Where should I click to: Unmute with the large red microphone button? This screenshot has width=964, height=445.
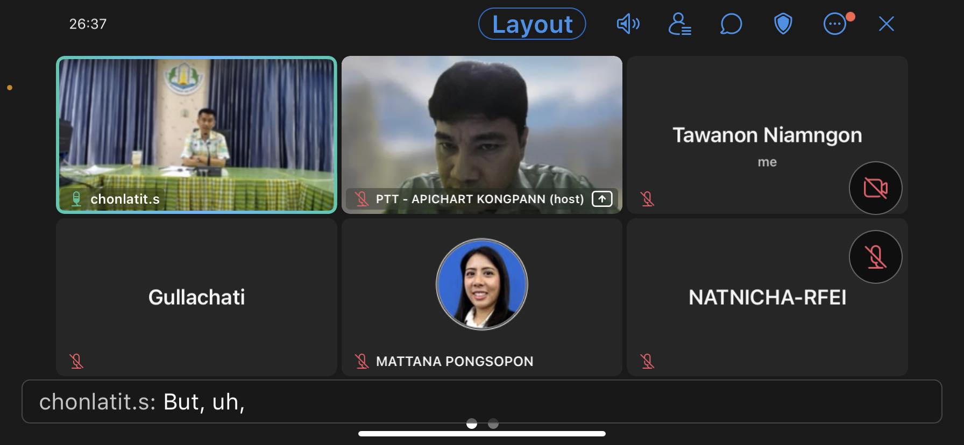[875, 257]
